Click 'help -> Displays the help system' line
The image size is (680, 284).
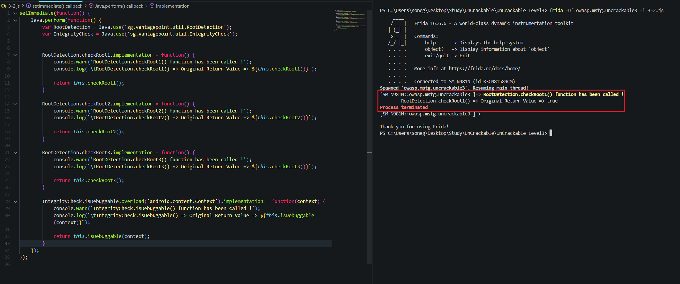[474, 43]
